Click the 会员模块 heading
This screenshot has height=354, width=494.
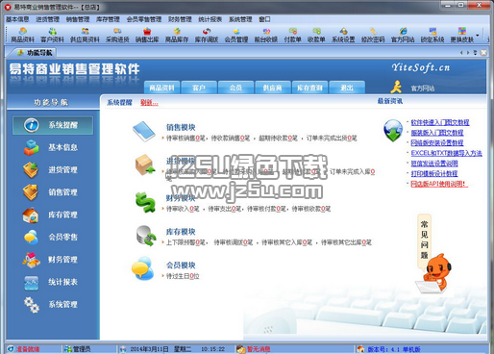(181, 265)
